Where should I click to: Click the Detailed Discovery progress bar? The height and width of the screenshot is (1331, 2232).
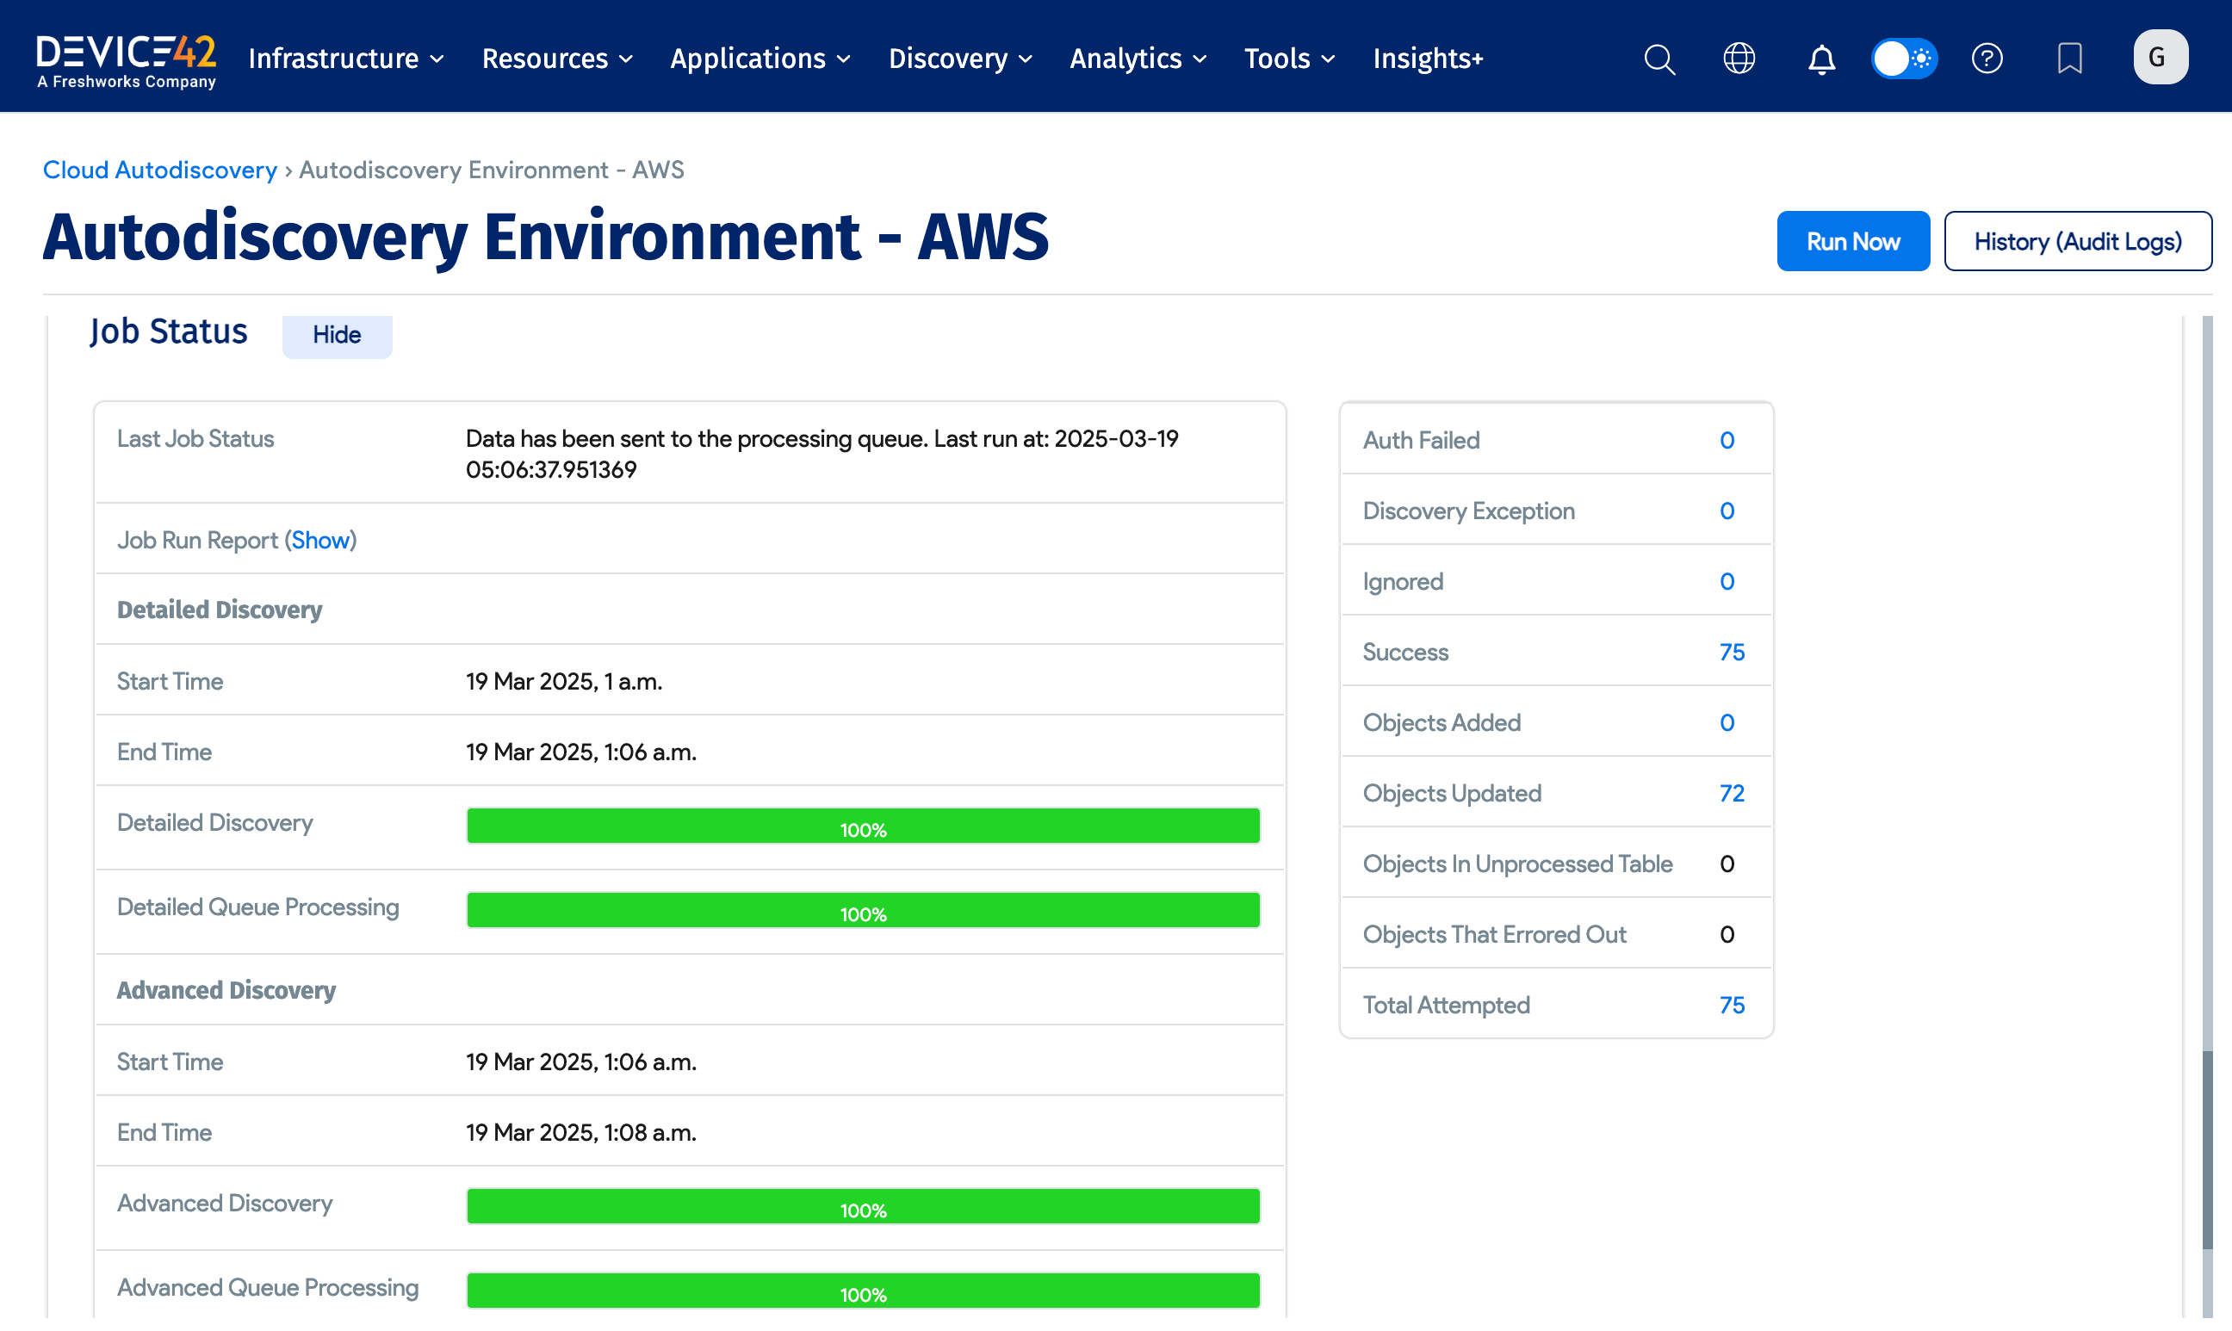(862, 825)
